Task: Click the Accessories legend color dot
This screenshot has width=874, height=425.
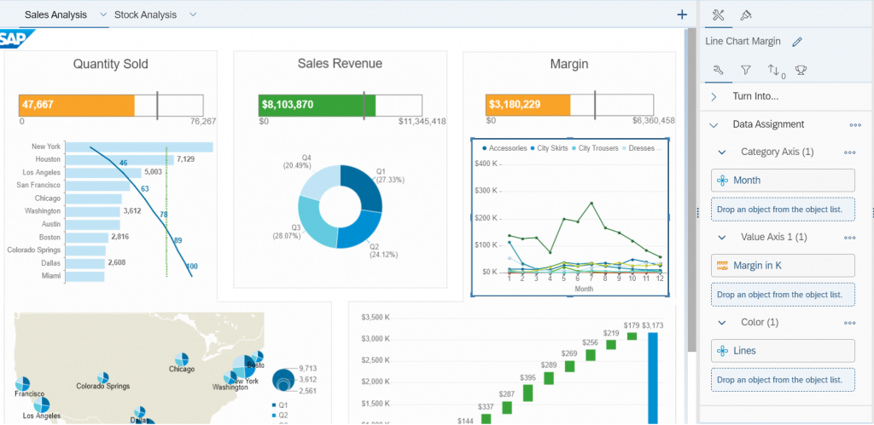Action: (x=485, y=148)
